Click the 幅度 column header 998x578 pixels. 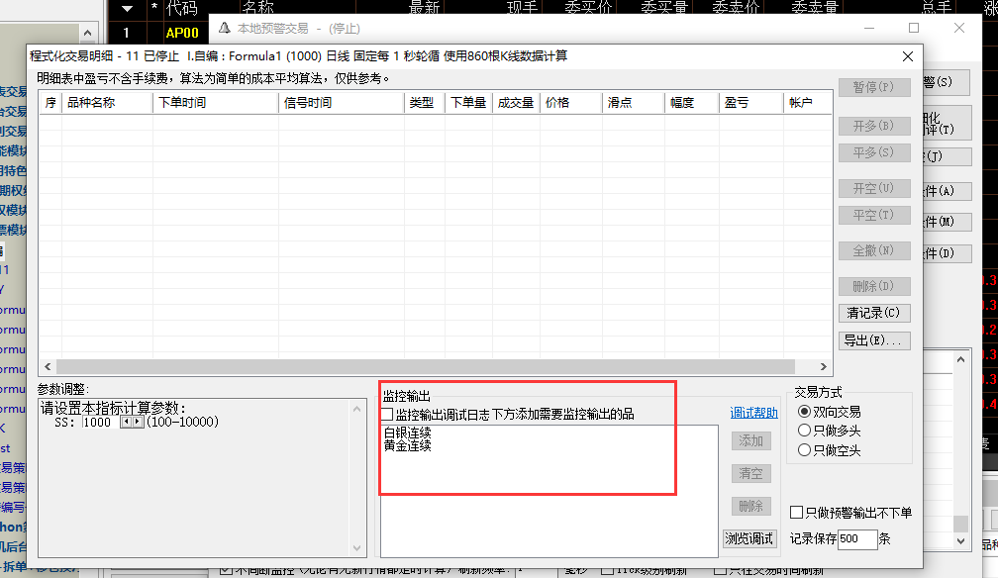[692, 103]
